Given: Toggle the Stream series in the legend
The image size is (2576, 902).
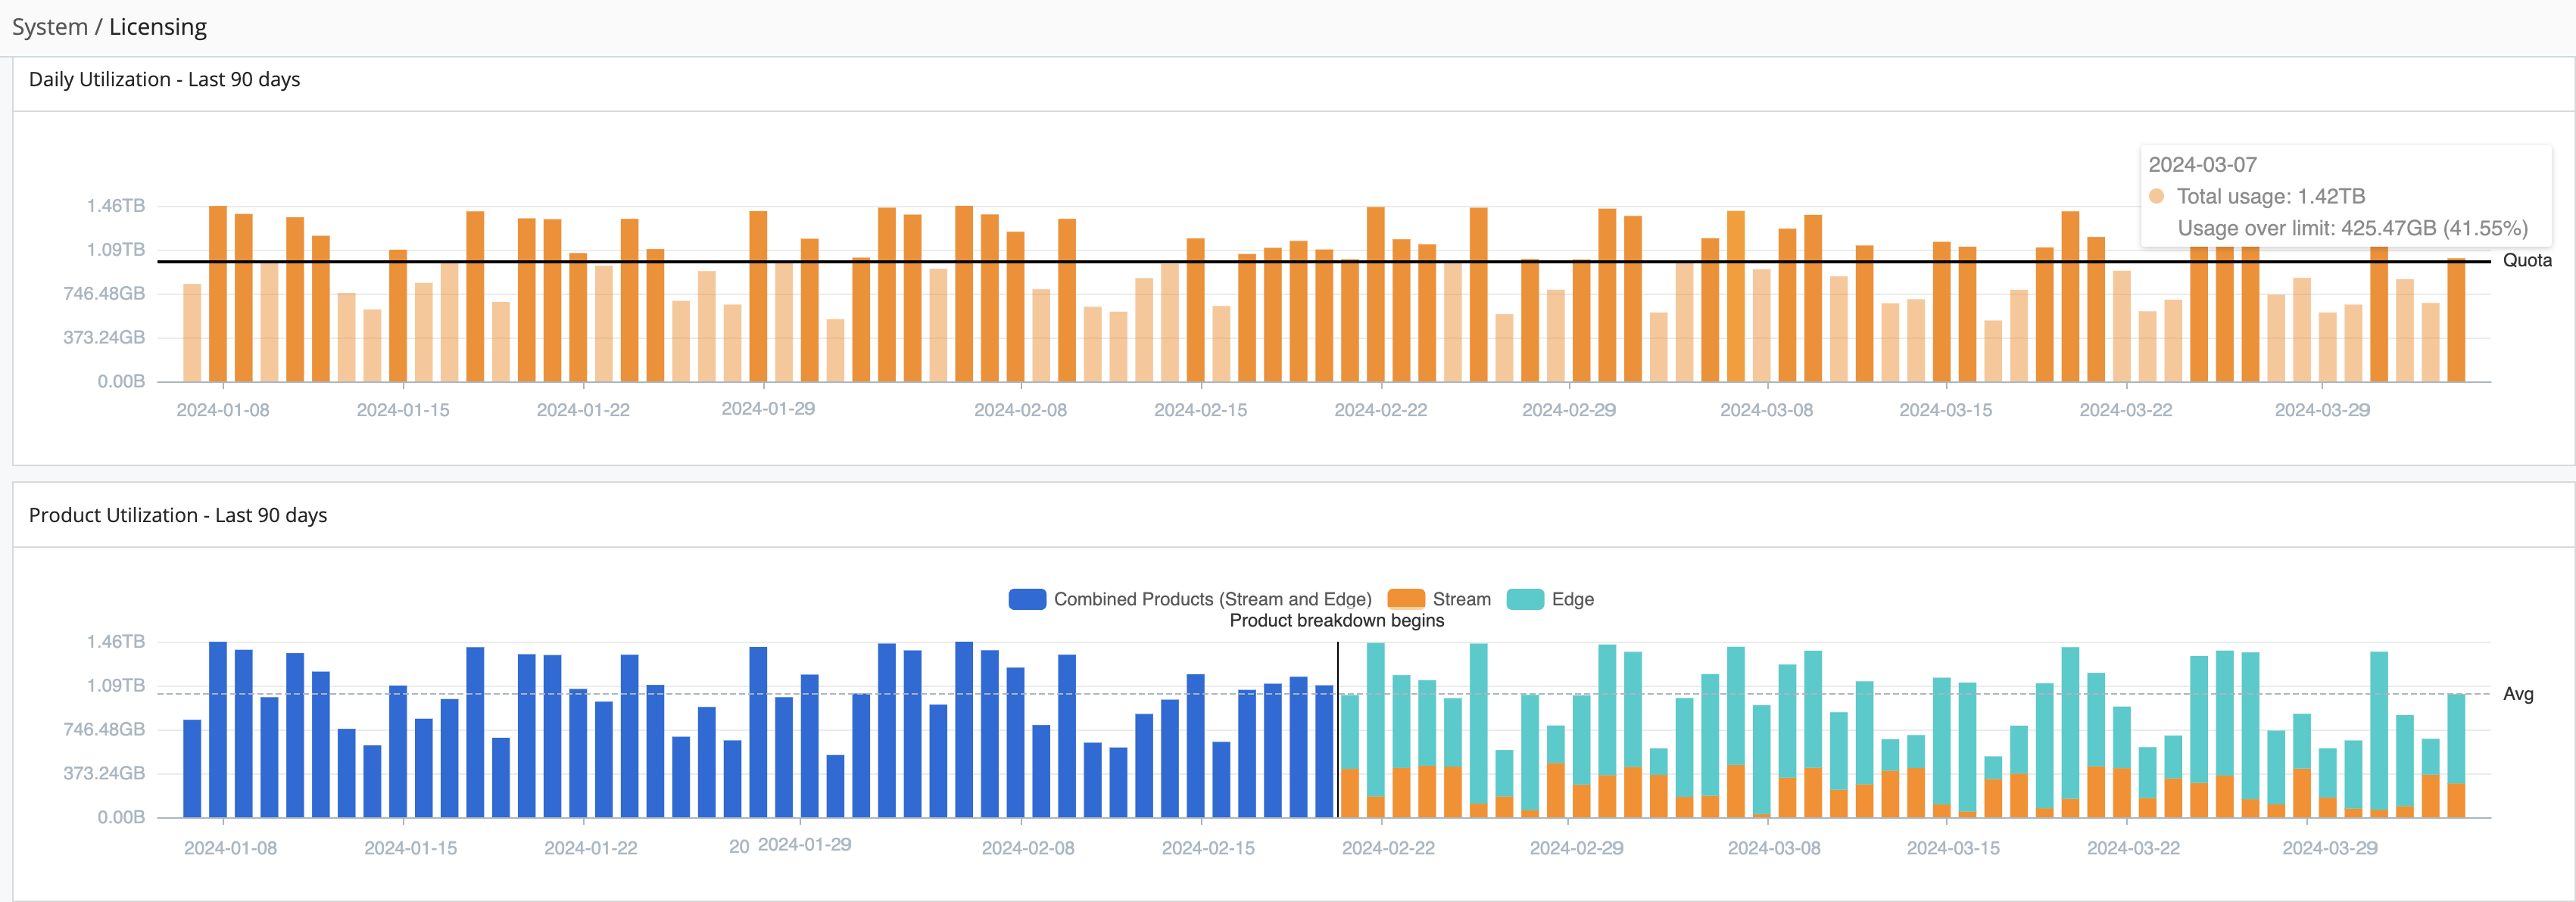Looking at the screenshot, I should (1462, 599).
